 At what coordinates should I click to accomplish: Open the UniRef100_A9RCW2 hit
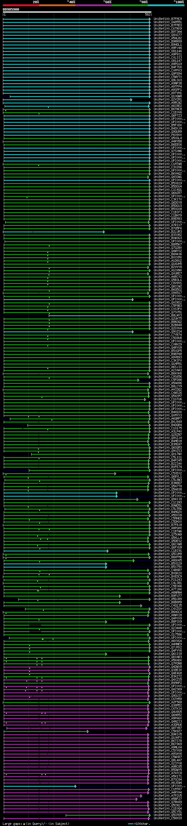167,103
